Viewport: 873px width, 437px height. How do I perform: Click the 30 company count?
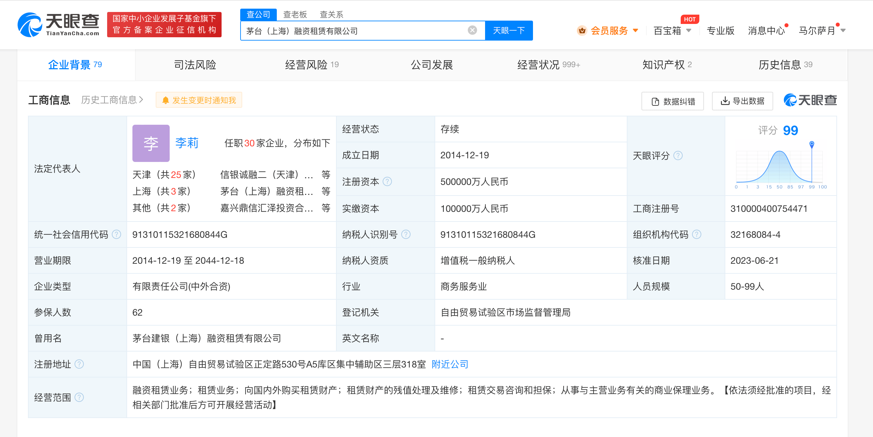[x=249, y=143]
